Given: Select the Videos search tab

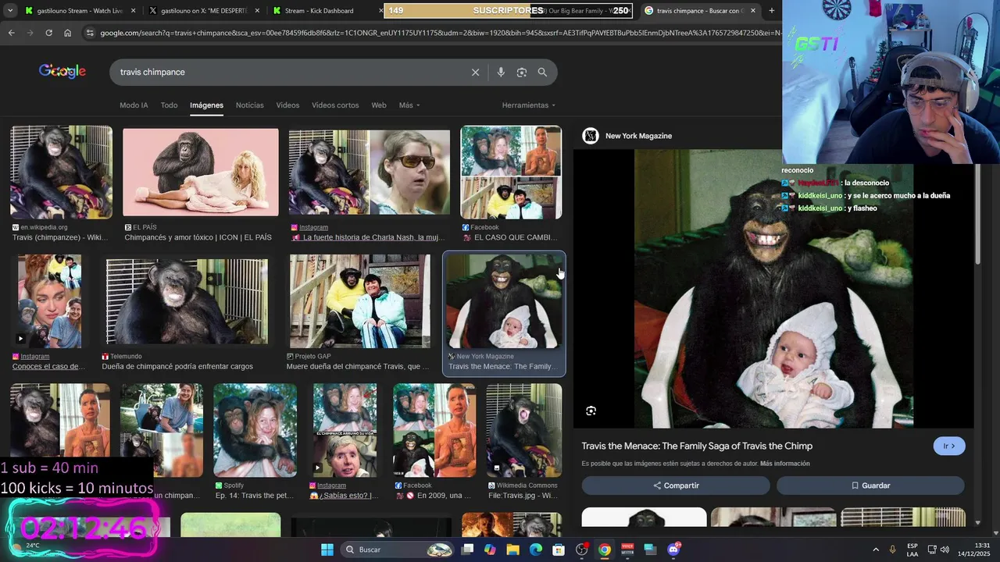Looking at the screenshot, I should point(287,105).
